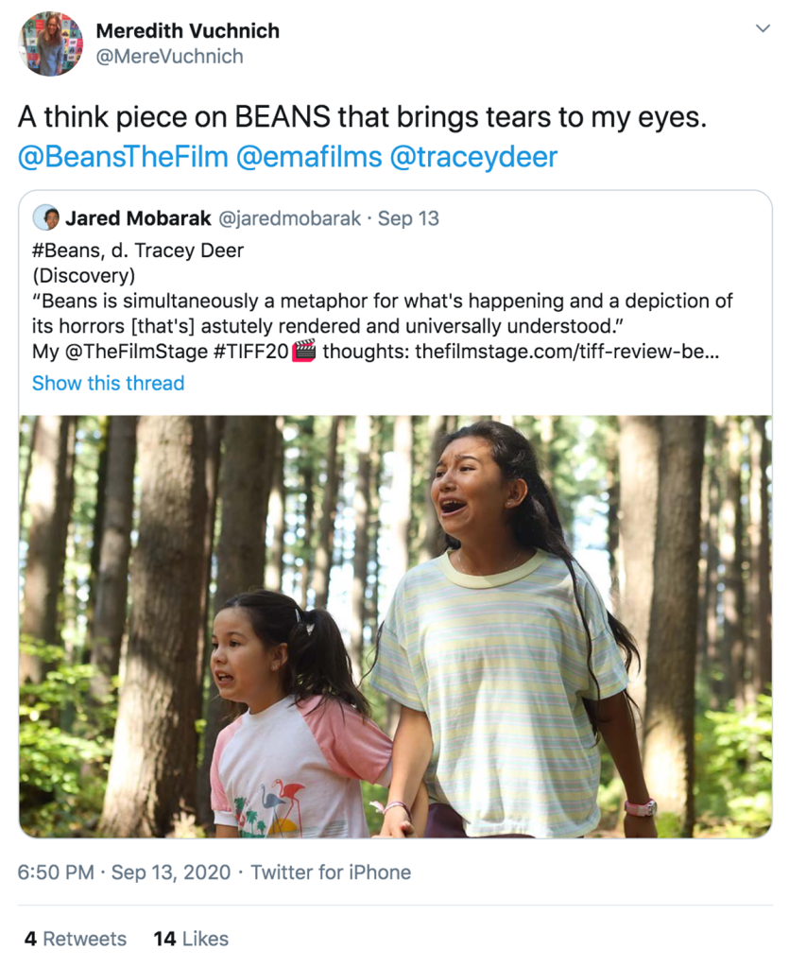Screen dimensions: 789x967
Task: Open Meredith Vuchnich's profile avatar
Action: coord(50,43)
